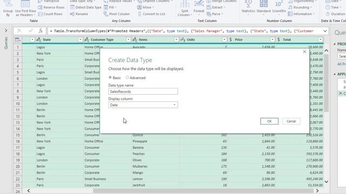
Task: Click the Standard icon
Action: [x=263, y=9]
